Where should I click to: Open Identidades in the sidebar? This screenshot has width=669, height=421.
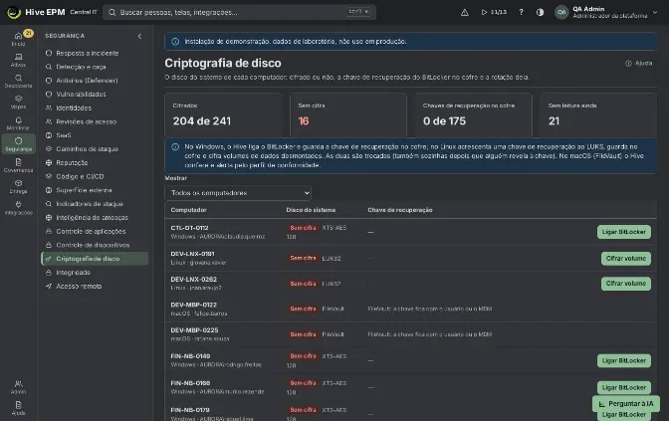95,107
